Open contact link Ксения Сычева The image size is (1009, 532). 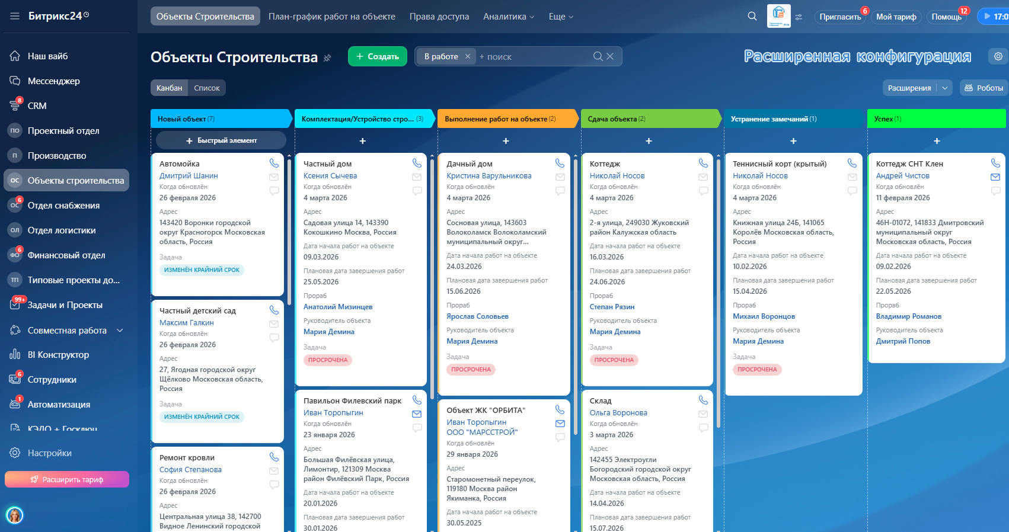point(330,176)
